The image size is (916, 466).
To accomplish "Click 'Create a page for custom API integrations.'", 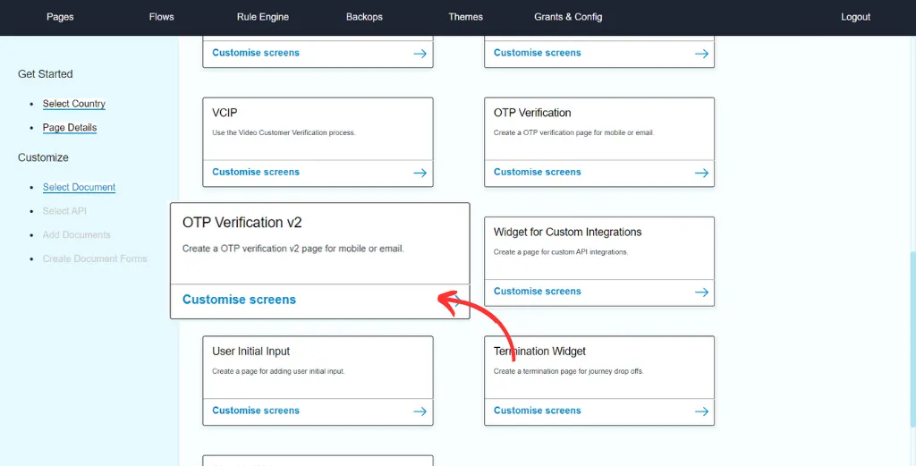I will pyautogui.click(x=561, y=252).
